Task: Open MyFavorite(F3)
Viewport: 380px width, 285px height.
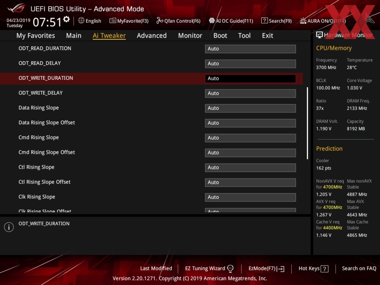Action: tap(129, 21)
